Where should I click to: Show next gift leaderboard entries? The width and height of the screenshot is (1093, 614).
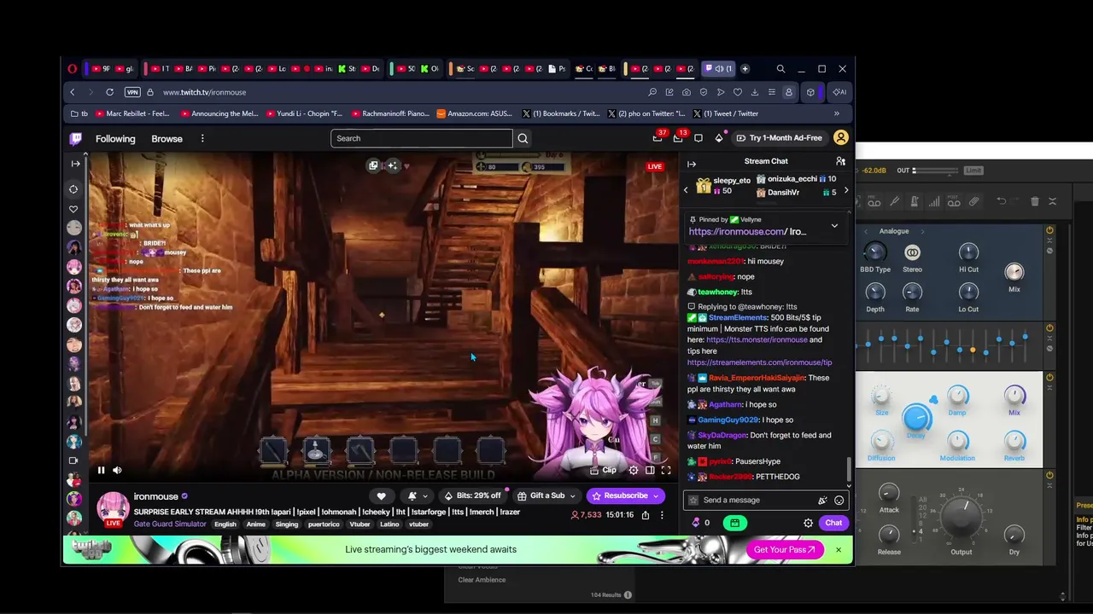tap(846, 190)
